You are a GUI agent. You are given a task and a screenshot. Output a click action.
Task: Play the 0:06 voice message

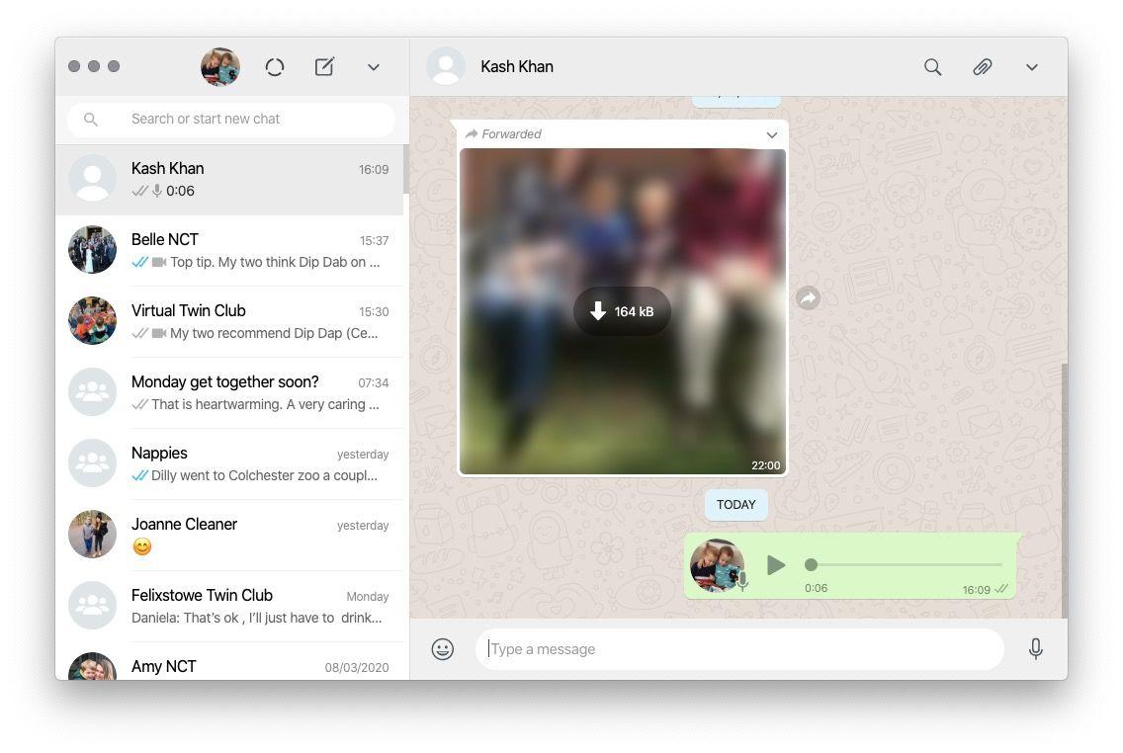tap(776, 565)
